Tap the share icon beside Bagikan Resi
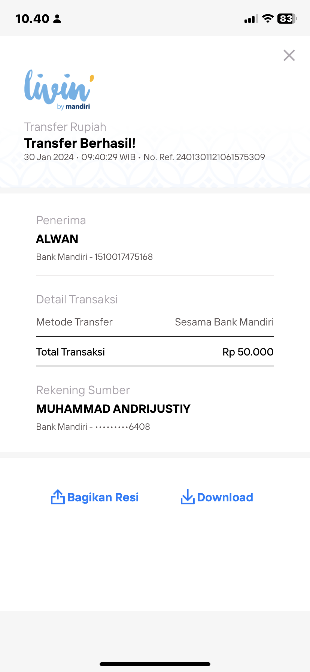 (58, 497)
